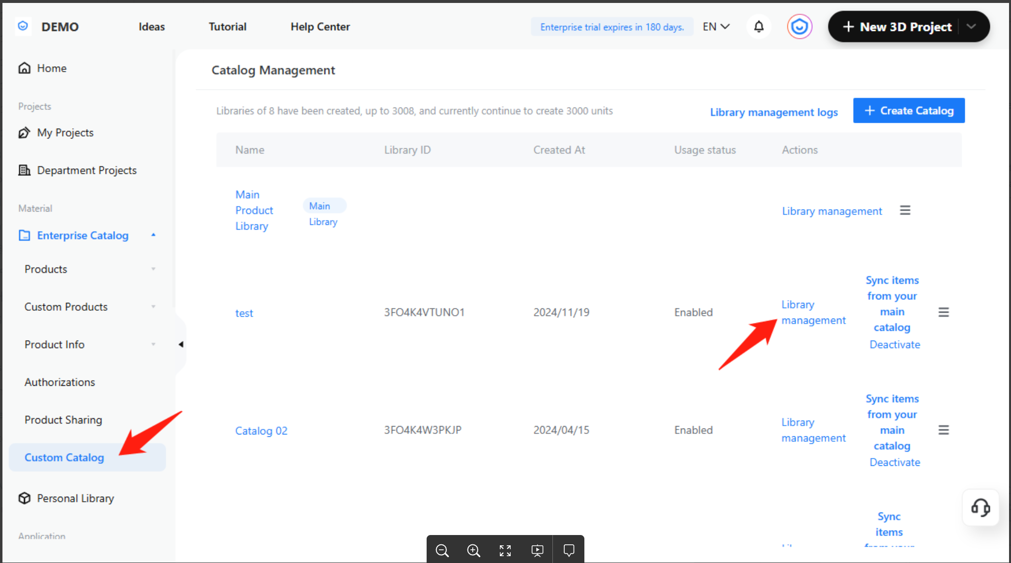
Task: Go to Personal Library in sidebar
Action: (75, 498)
